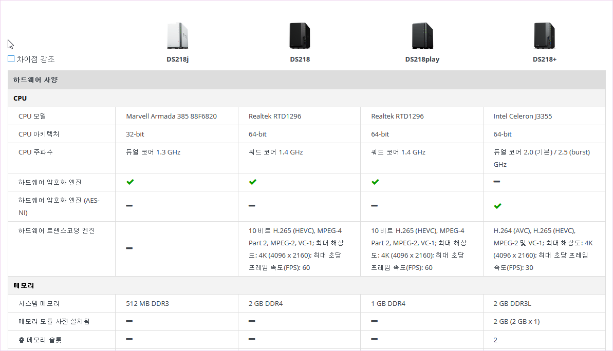Select the CPU 모델 row label
613x351 pixels.
32,116
